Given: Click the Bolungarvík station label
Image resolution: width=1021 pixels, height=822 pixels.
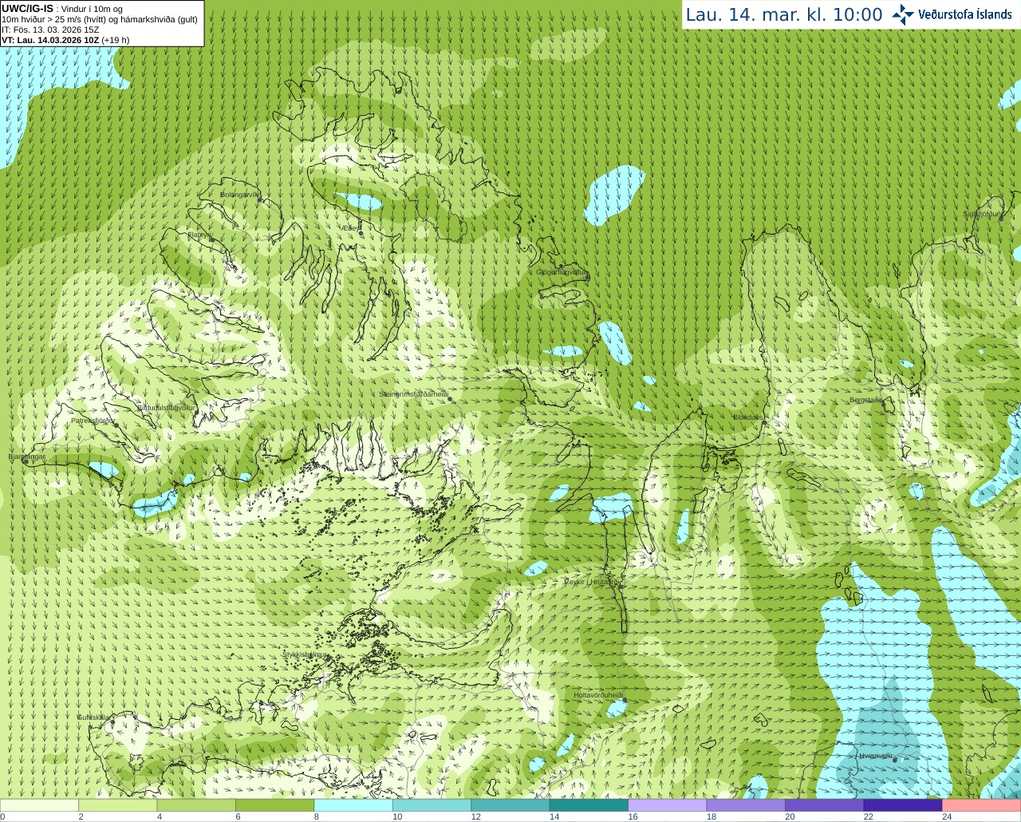Looking at the screenshot, I should [239, 195].
